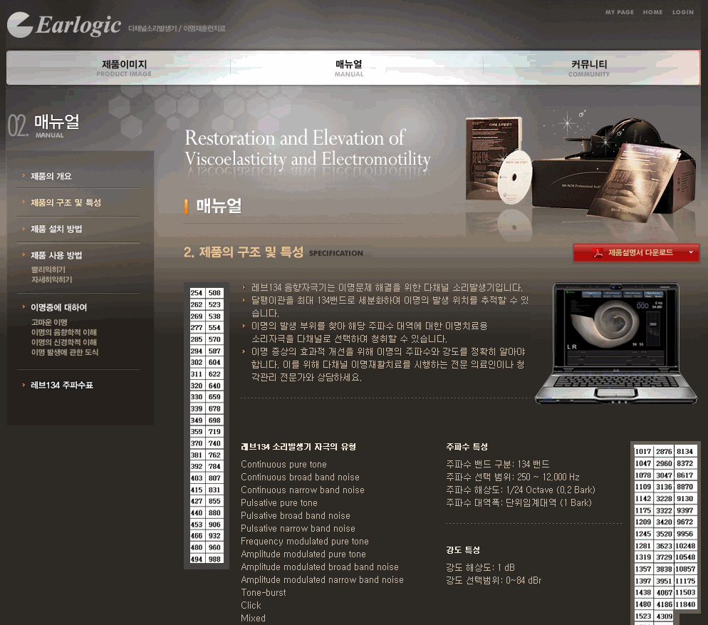Click the '11840' cell in right table
708x625 pixels.
(685, 604)
